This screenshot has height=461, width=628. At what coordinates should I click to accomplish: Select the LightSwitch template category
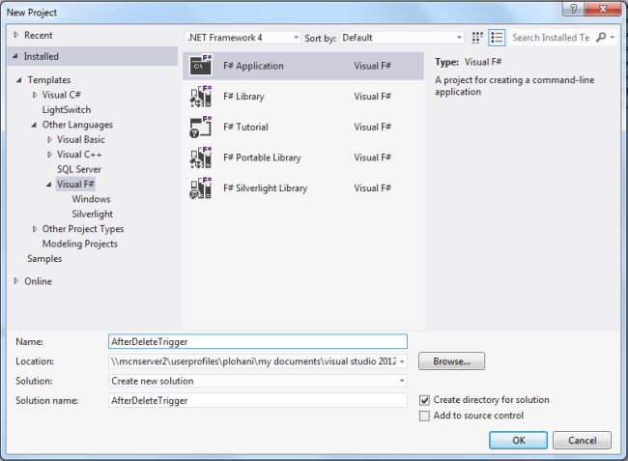pos(67,110)
